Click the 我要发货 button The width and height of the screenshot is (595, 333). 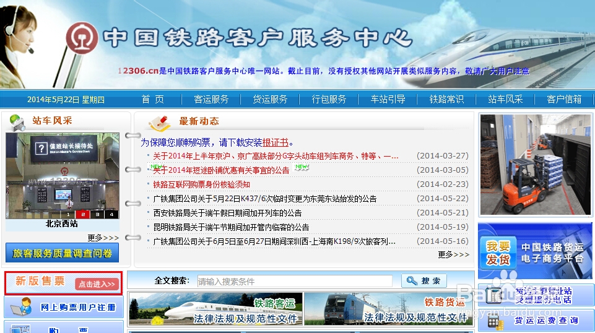click(498, 252)
